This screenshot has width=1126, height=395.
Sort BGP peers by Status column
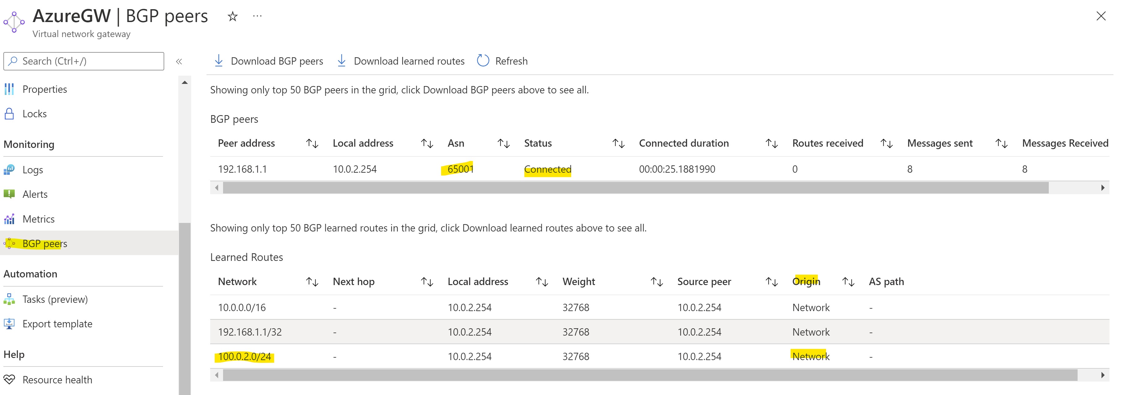pyautogui.click(x=618, y=143)
